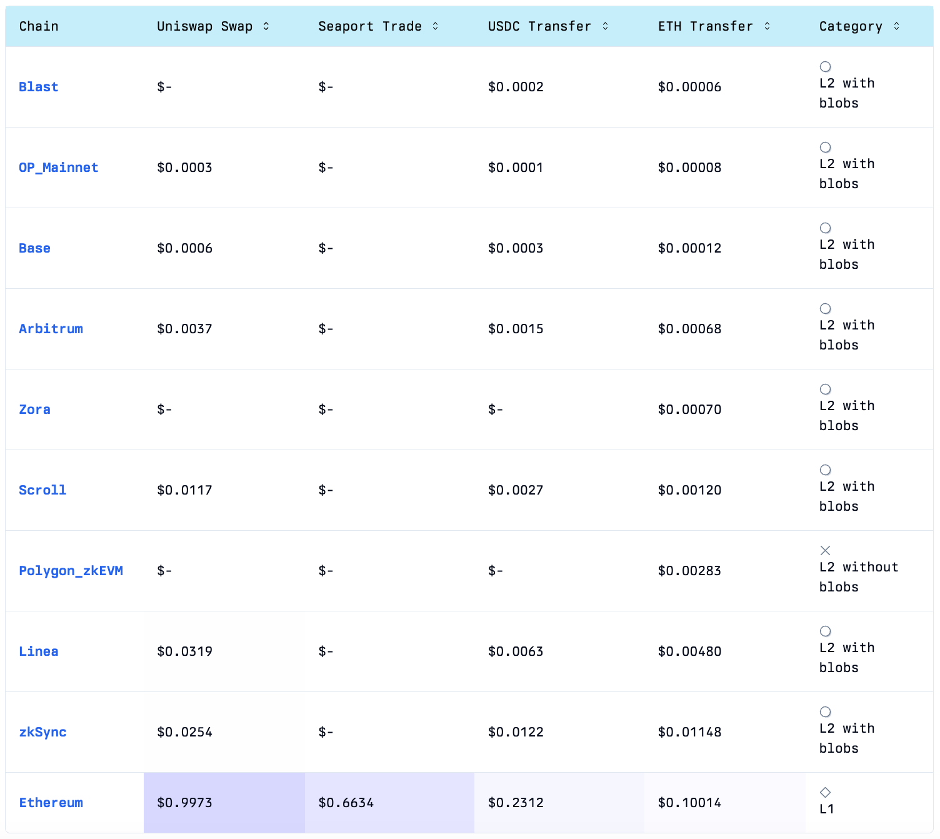Select OP_Mainnet ETH Transfer value $0.00008
Viewport: 940px width, 839px height.
pyautogui.click(x=689, y=168)
